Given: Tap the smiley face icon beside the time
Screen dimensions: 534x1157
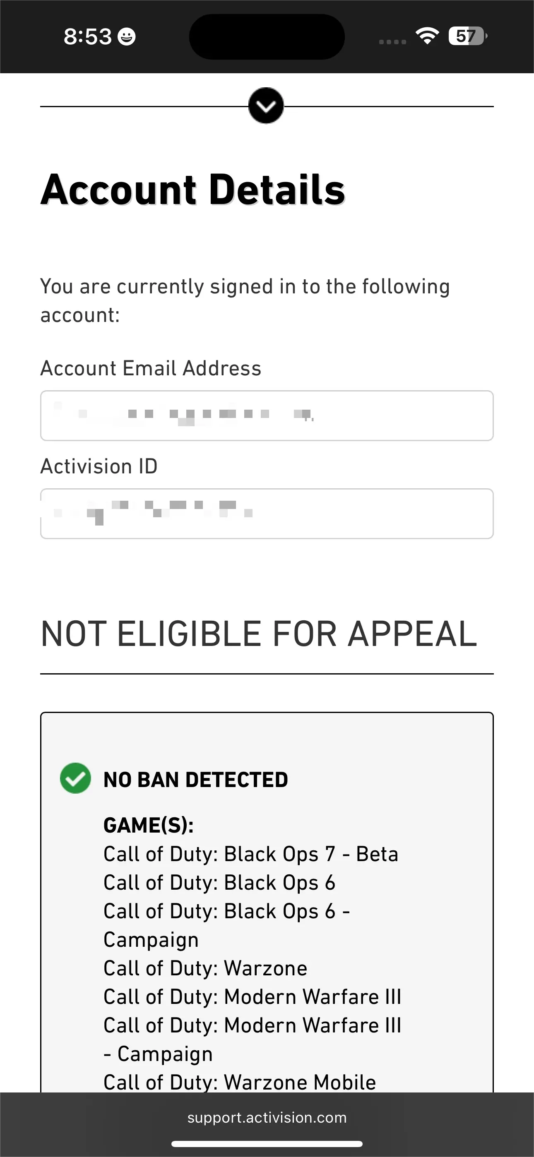Looking at the screenshot, I should [x=126, y=36].
